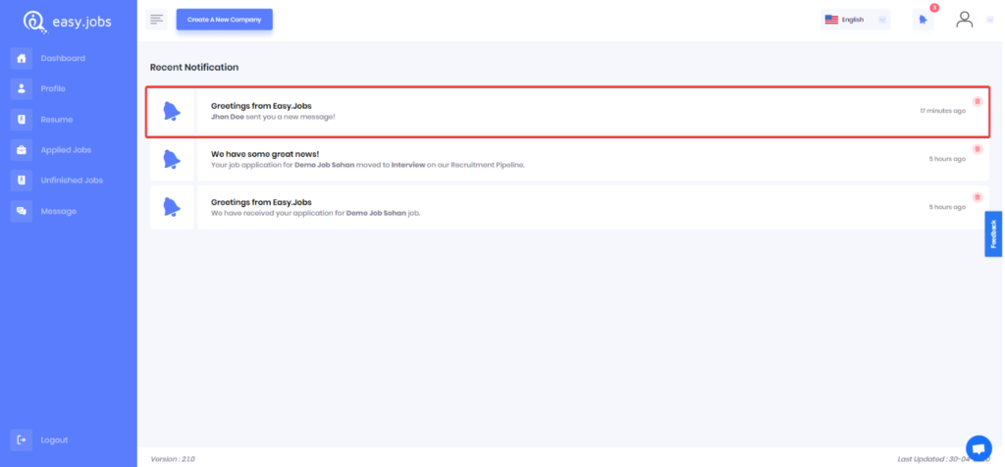Click the Unfinished Jobs sidebar icon
This screenshot has height=467, width=1005.
click(x=22, y=181)
